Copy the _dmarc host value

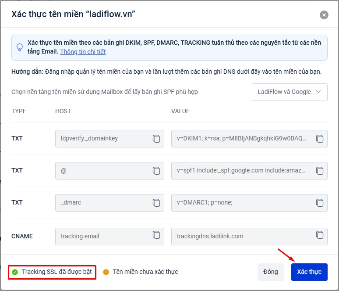tap(156, 203)
